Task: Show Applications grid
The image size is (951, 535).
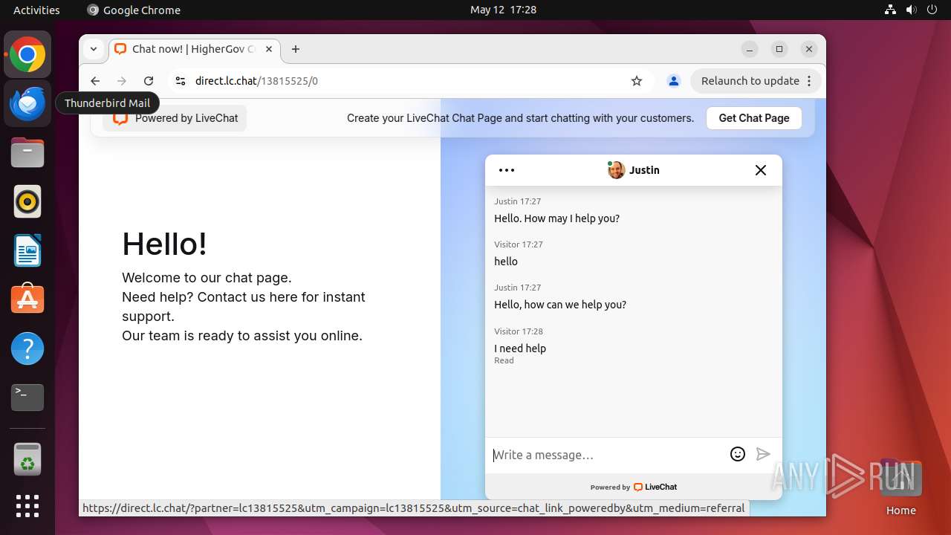Action: 27,506
